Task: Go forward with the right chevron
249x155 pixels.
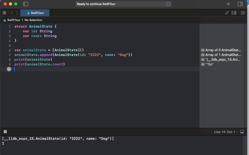Action: pos(17,13)
